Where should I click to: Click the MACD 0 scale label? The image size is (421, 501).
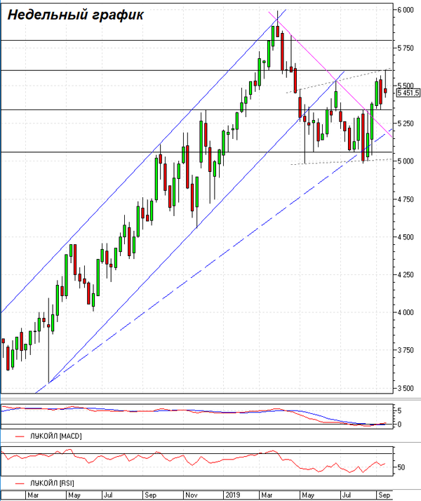(399, 425)
